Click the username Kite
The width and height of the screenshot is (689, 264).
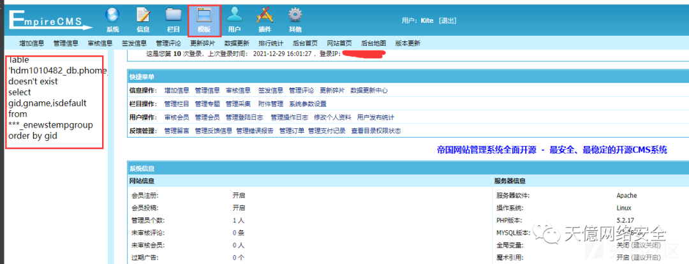coord(427,20)
